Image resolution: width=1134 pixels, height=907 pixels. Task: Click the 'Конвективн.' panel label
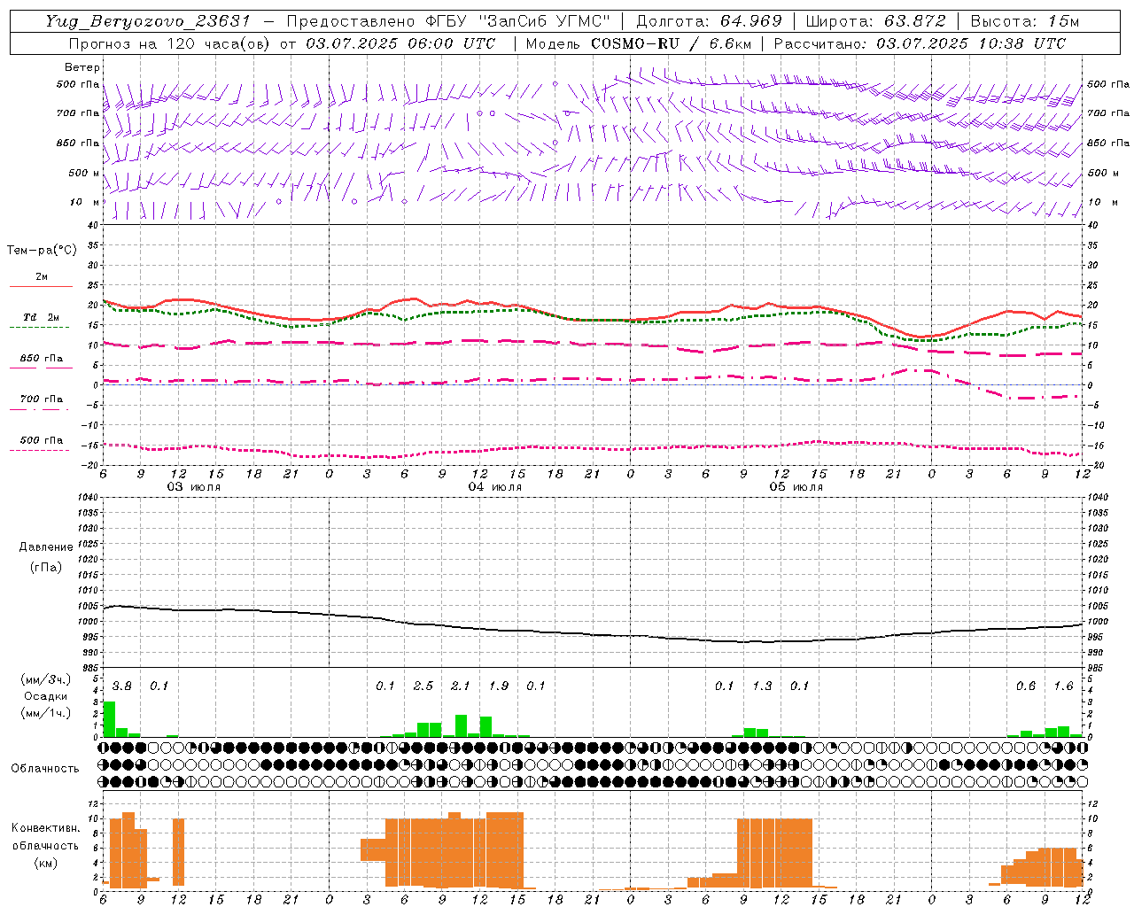(45, 828)
